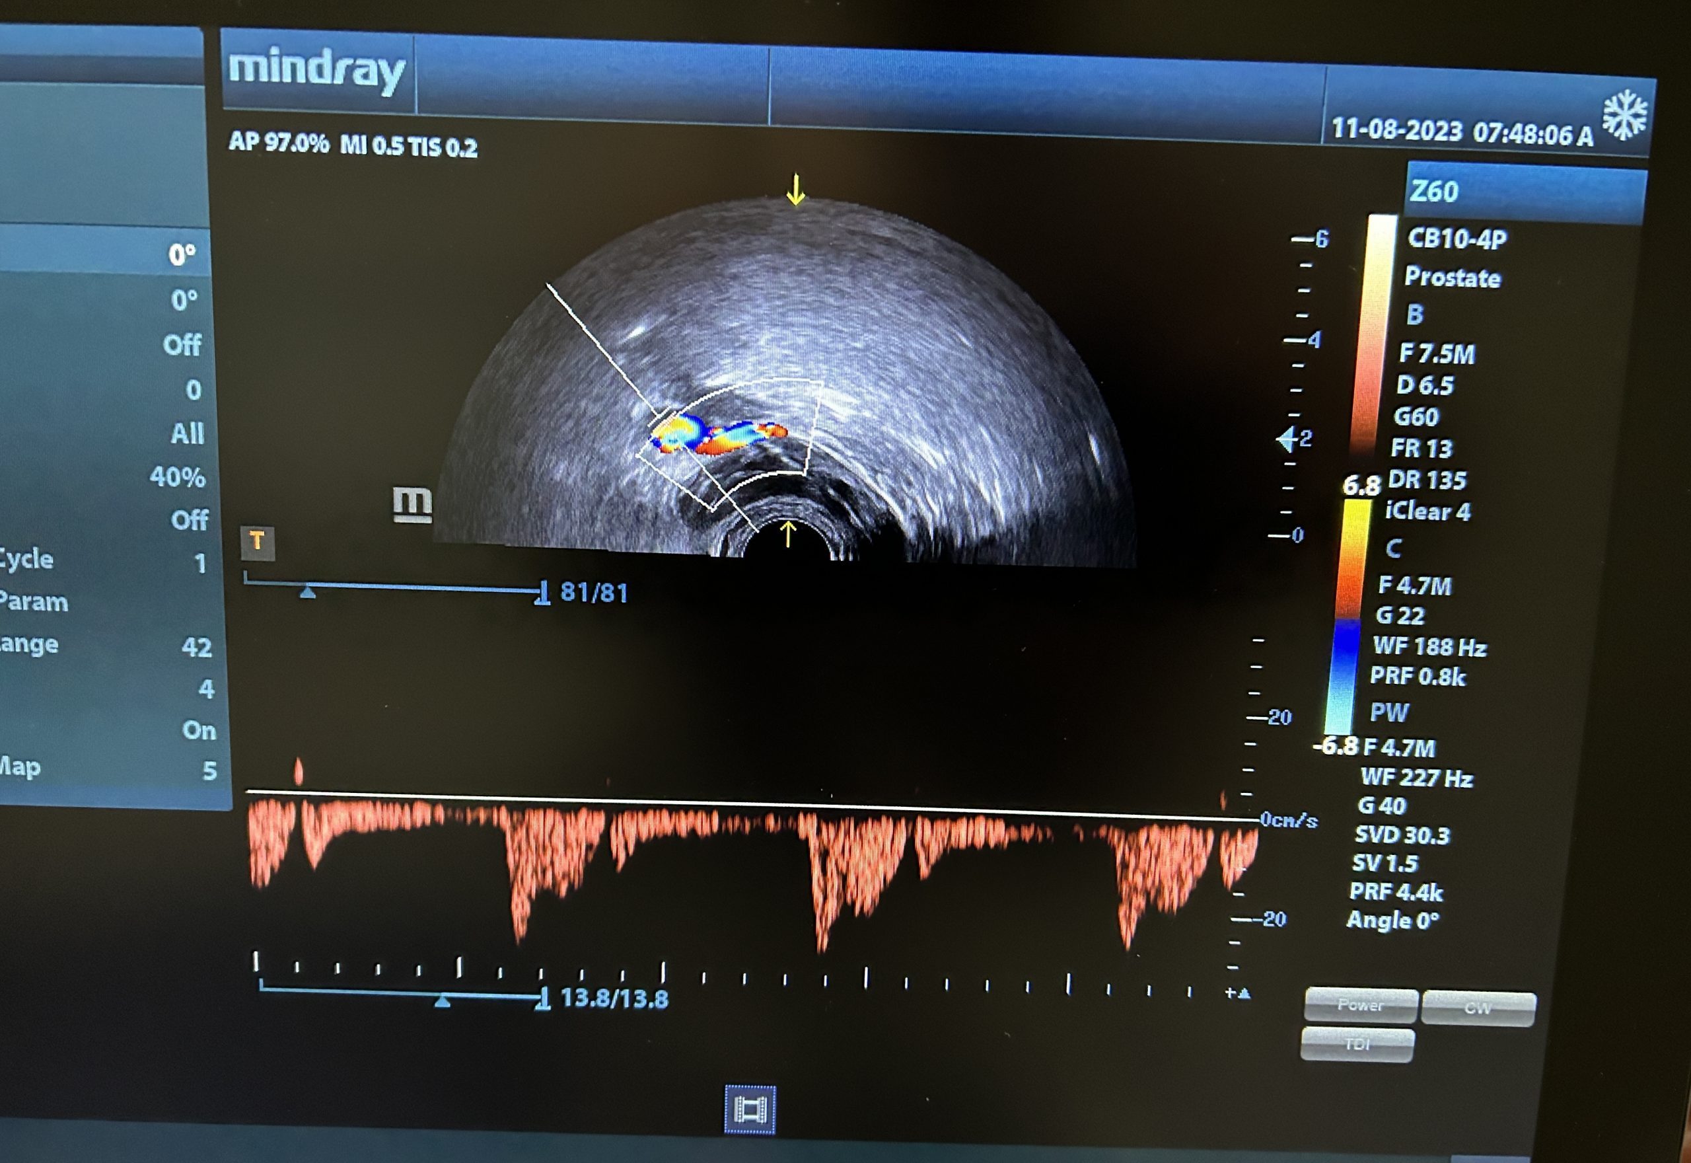Click the focus position triangle on depth scale

[x=1287, y=439]
